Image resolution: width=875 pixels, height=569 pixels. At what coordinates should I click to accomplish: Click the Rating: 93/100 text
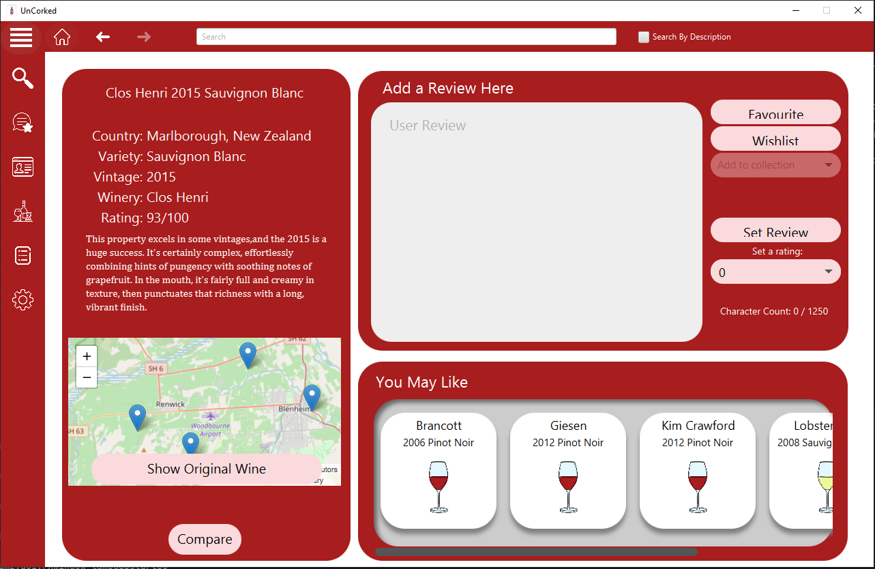pyautogui.click(x=145, y=218)
